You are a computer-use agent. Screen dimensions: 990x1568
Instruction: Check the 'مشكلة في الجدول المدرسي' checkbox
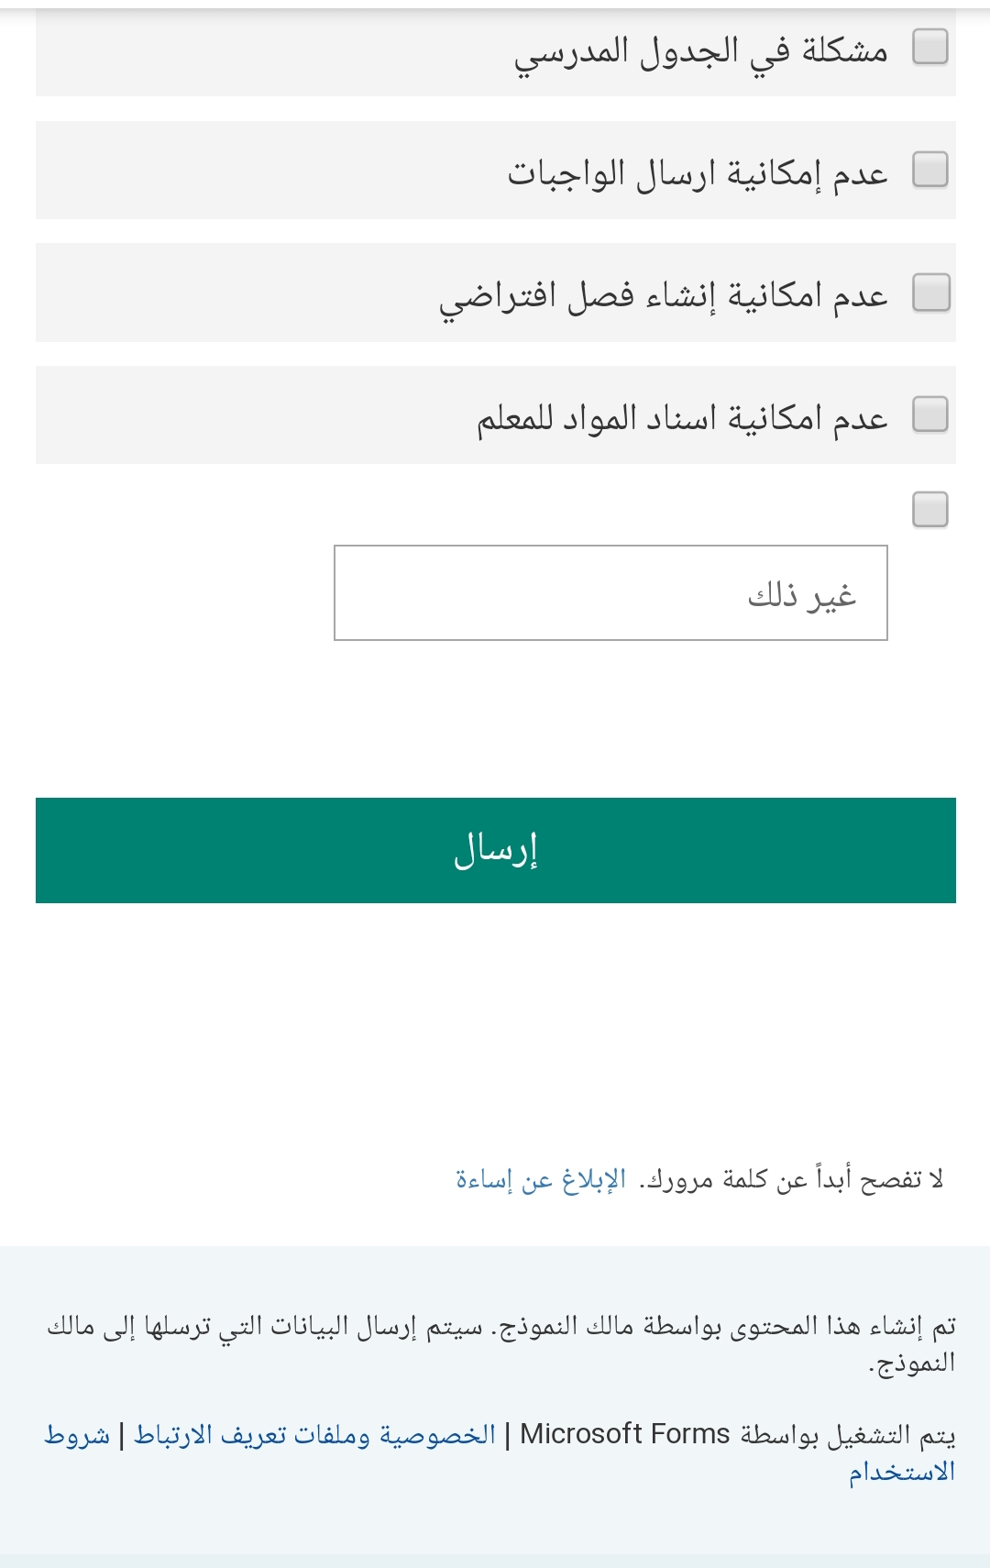930,46
